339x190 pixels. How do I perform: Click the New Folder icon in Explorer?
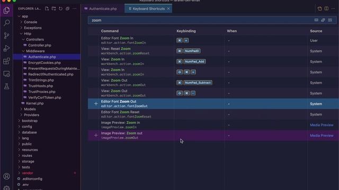point(53,8)
